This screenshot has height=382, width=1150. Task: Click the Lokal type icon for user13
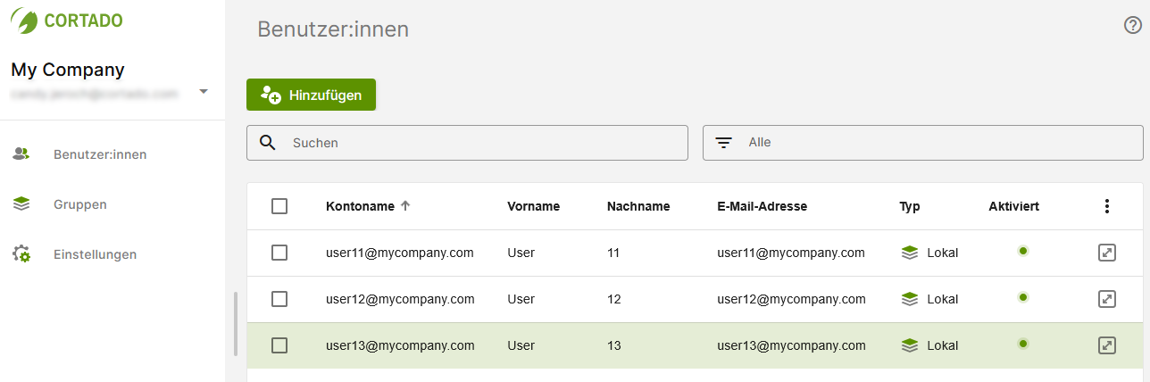coord(910,345)
